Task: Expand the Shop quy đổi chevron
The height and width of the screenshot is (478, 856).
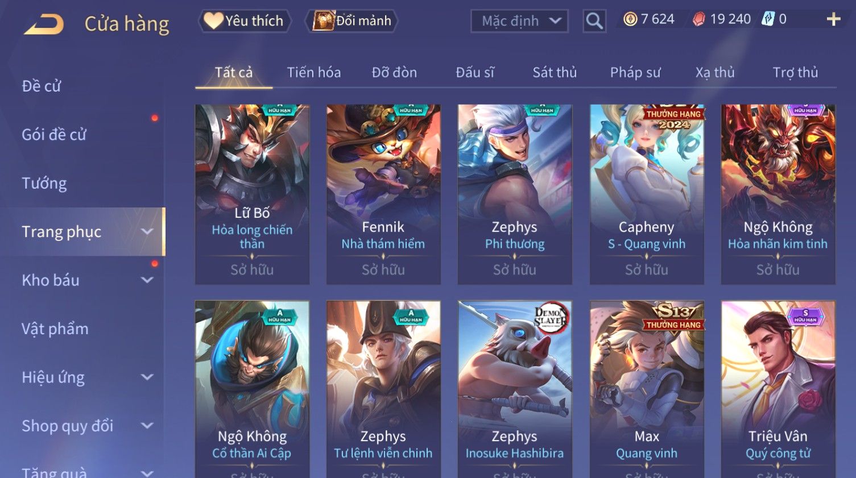Action: point(147,426)
